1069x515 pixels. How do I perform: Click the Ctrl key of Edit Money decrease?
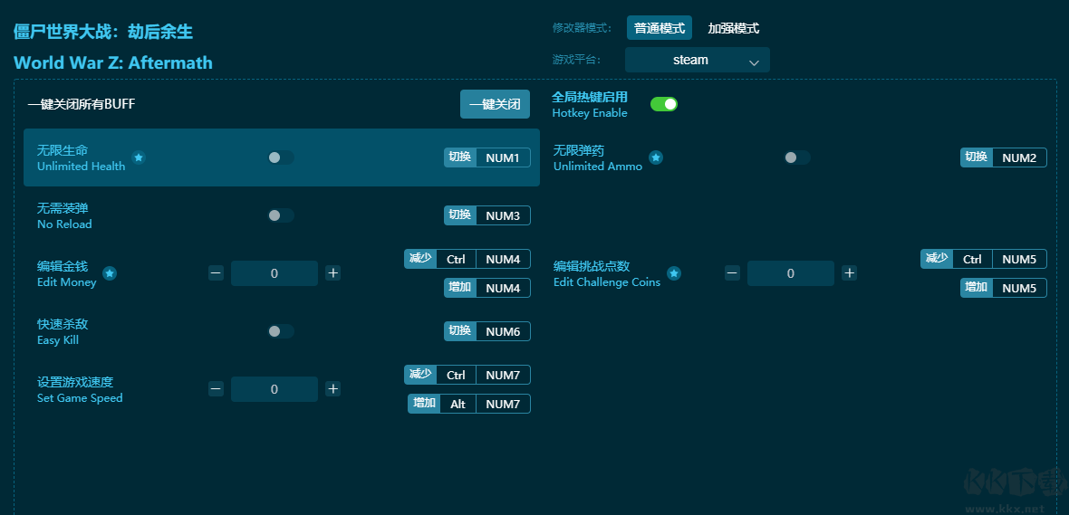(456, 260)
